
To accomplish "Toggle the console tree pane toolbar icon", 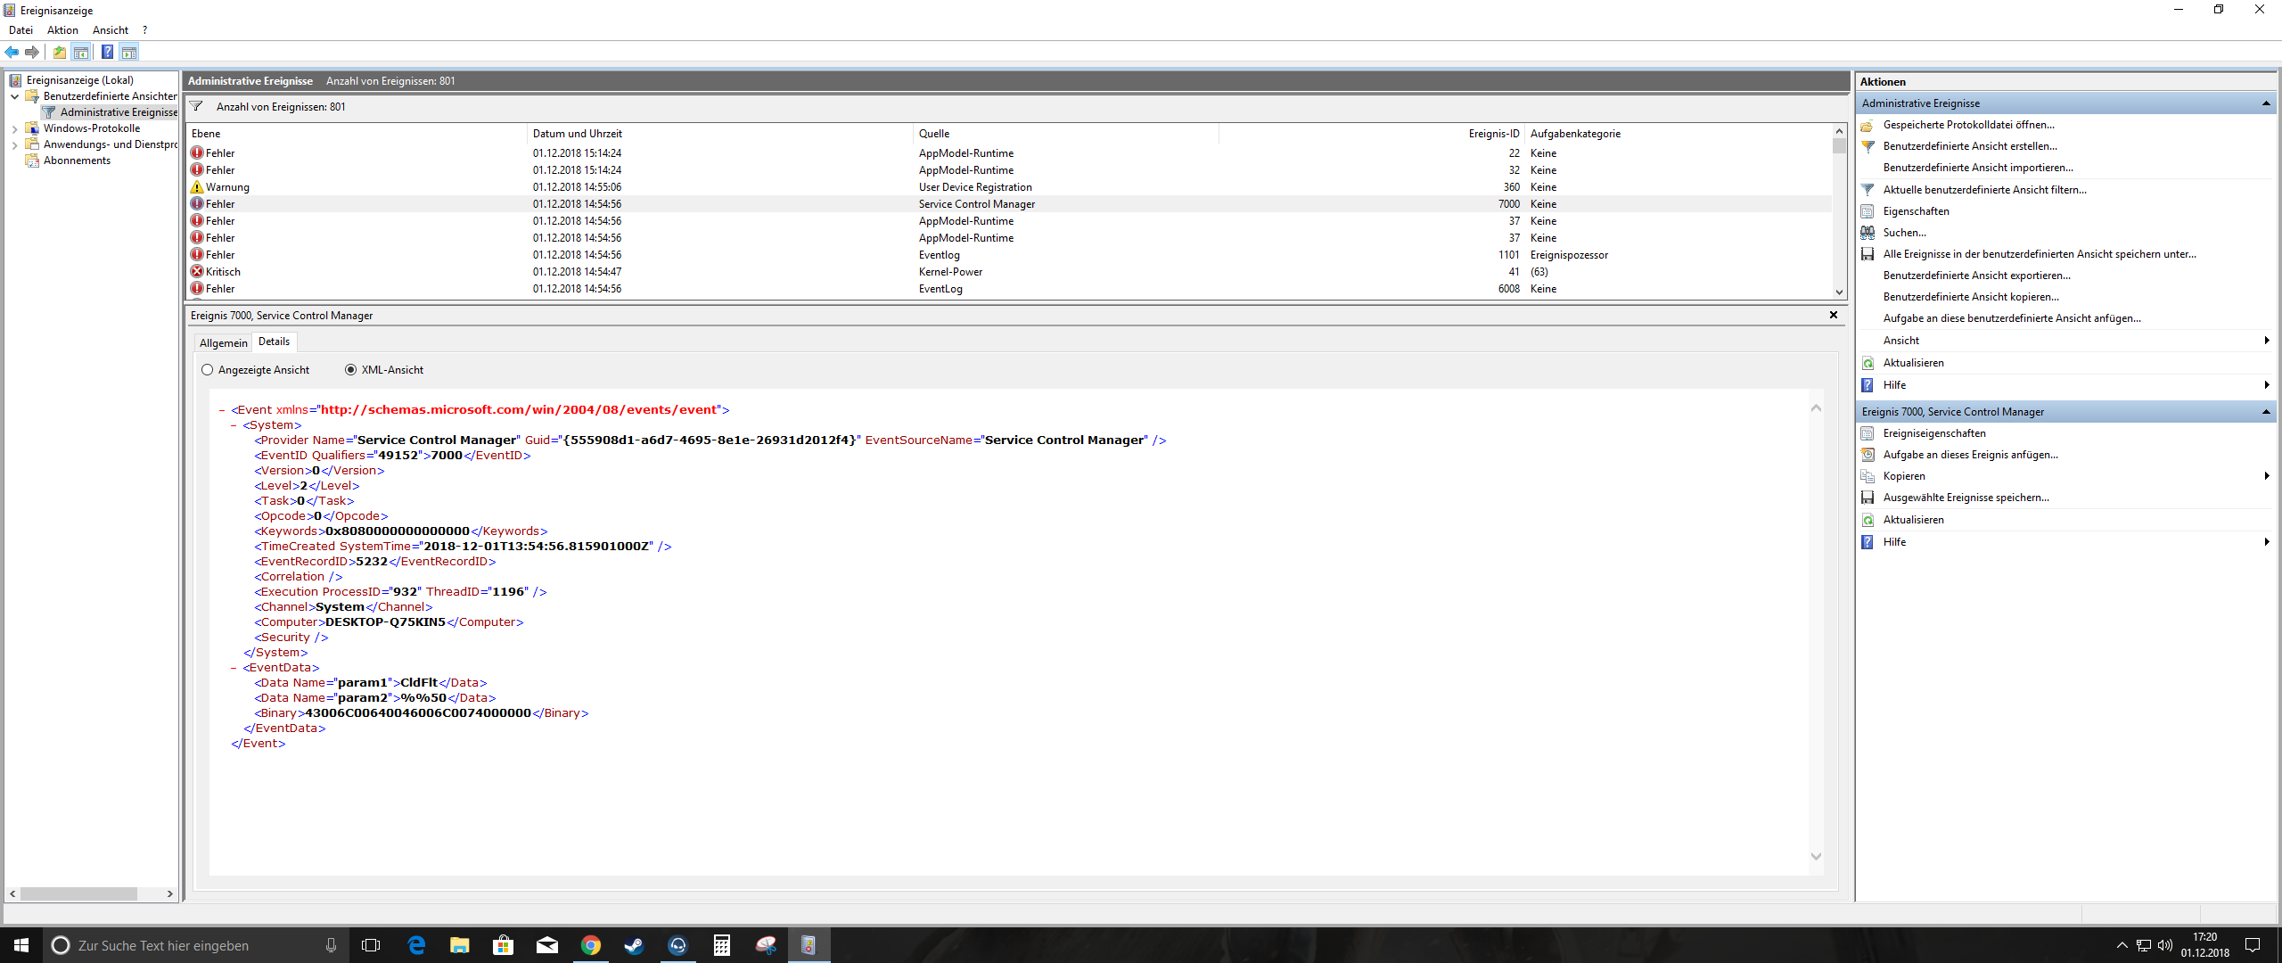I will [81, 53].
